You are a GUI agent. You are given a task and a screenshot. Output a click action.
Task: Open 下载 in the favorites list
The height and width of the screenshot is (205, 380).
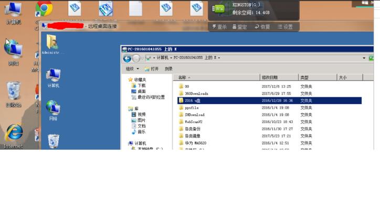[139, 85]
